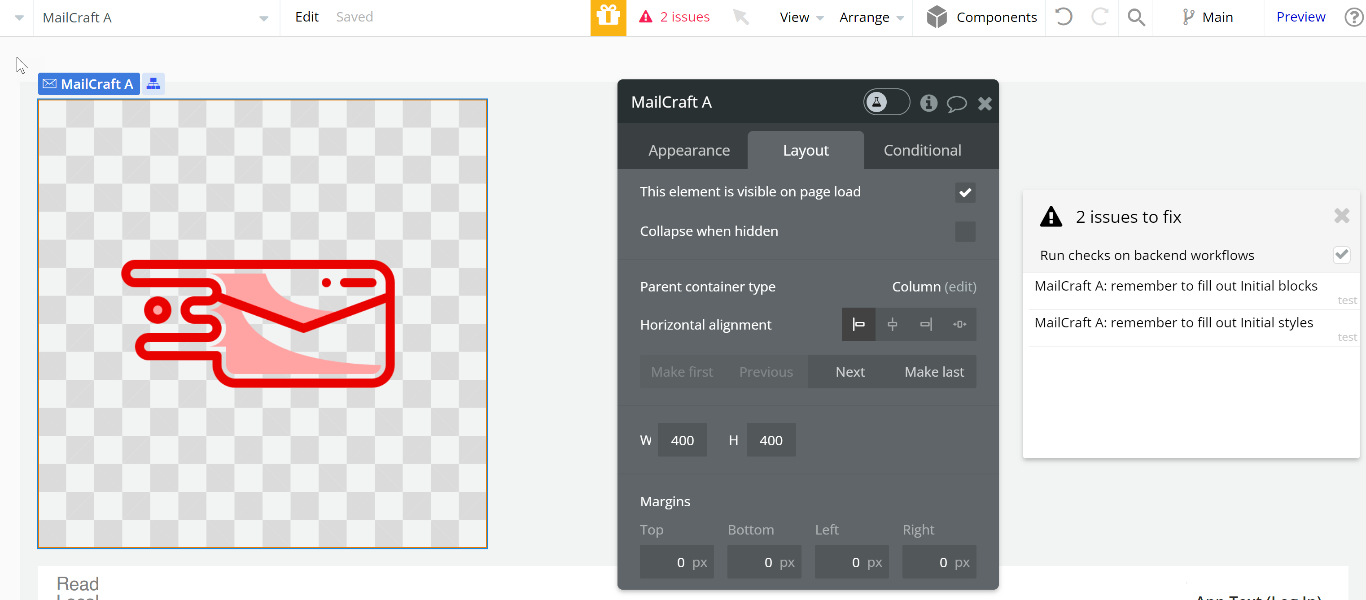Viewport: 1366px width, 600px height.
Task: Switch to the Appearance tab
Action: [x=688, y=151]
